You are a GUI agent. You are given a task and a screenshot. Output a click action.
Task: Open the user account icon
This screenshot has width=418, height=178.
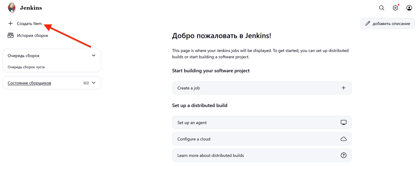click(x=409, y=8)
